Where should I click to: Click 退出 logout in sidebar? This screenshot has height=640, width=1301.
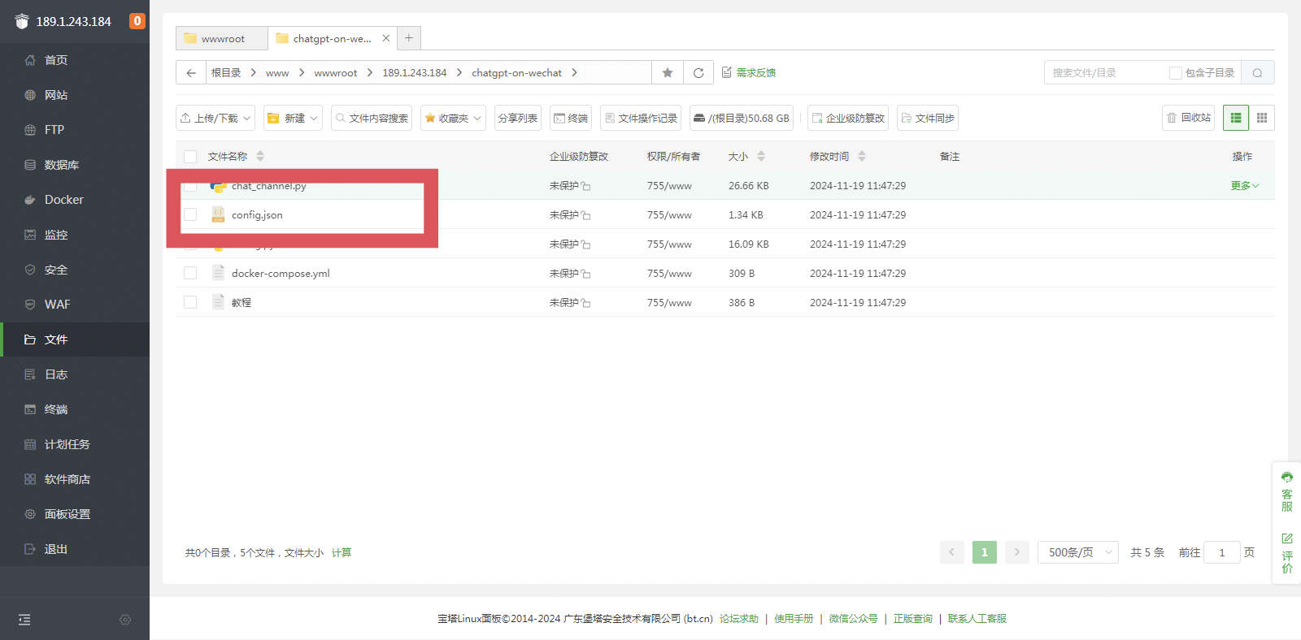point(75,549)
